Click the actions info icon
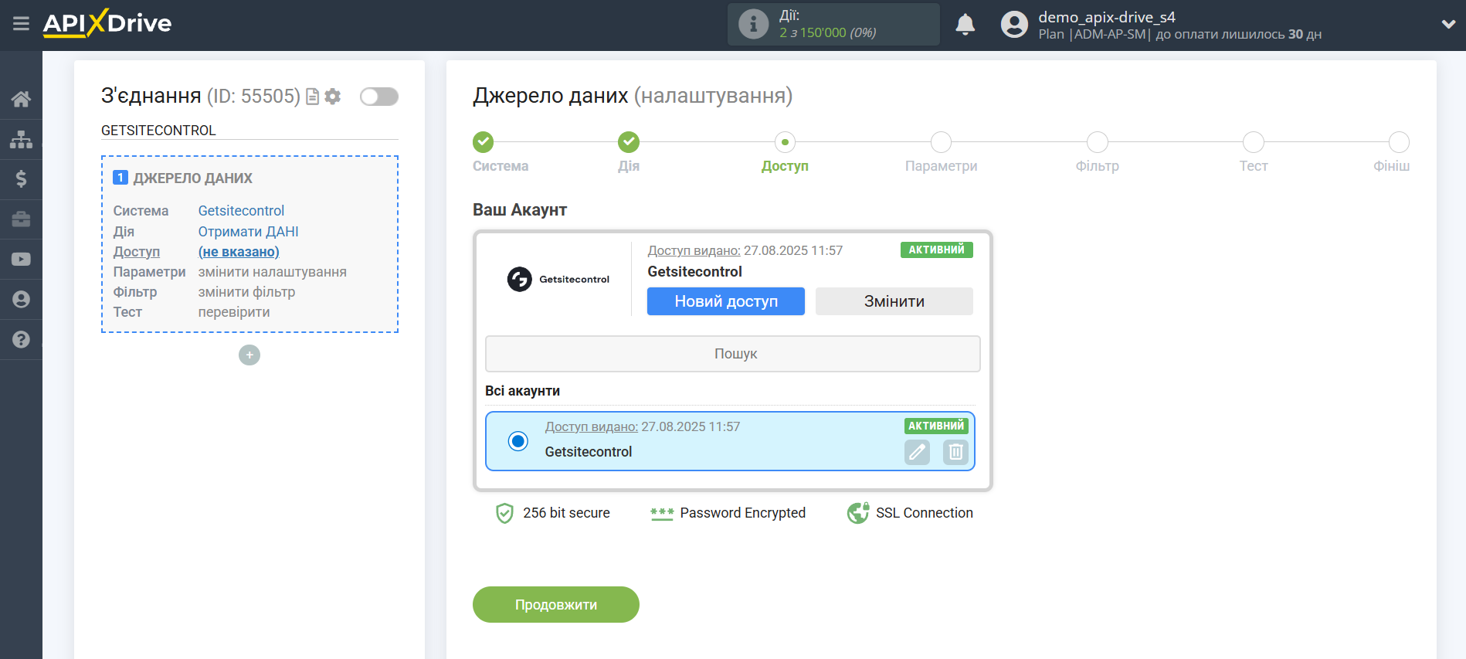The image size is (1466, 659). pos(753,24)
